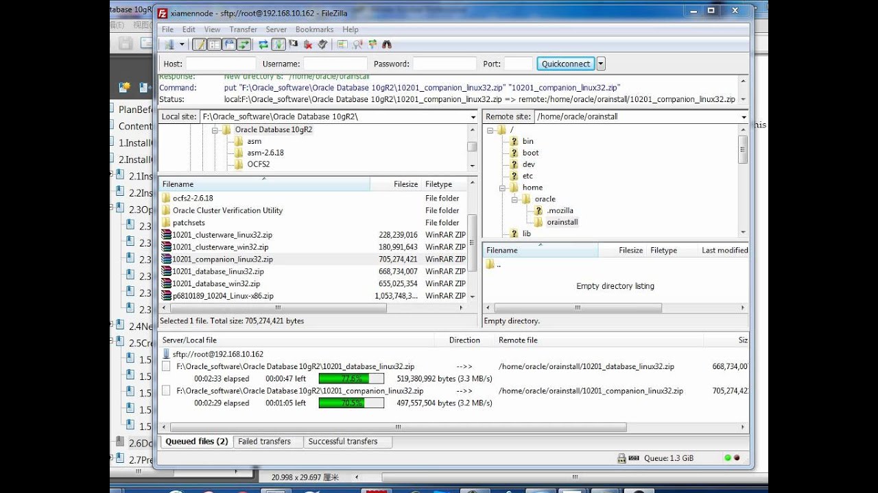
Task: Toggle transfer queue display icon
Action: [x=244, y=45]
